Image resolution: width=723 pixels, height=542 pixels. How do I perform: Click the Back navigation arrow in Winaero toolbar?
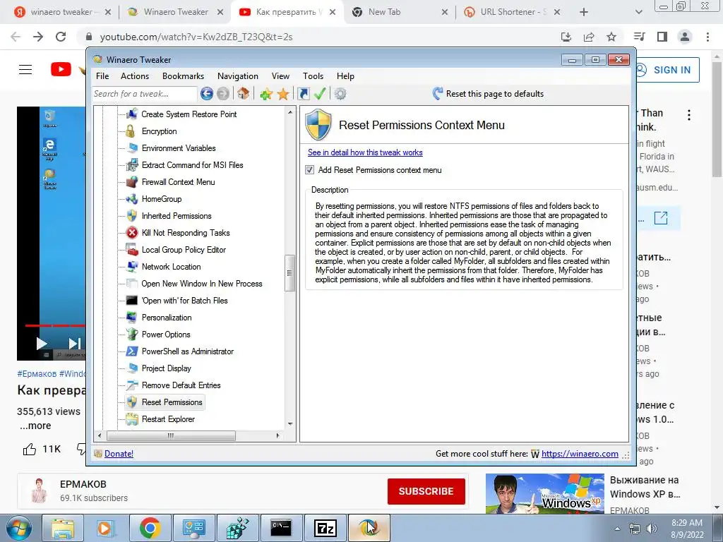207,94
